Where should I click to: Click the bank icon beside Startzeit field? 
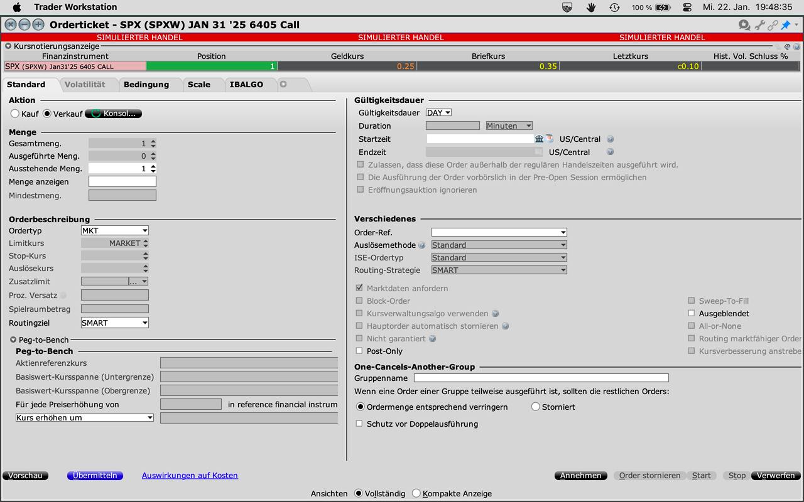[539, 139]
